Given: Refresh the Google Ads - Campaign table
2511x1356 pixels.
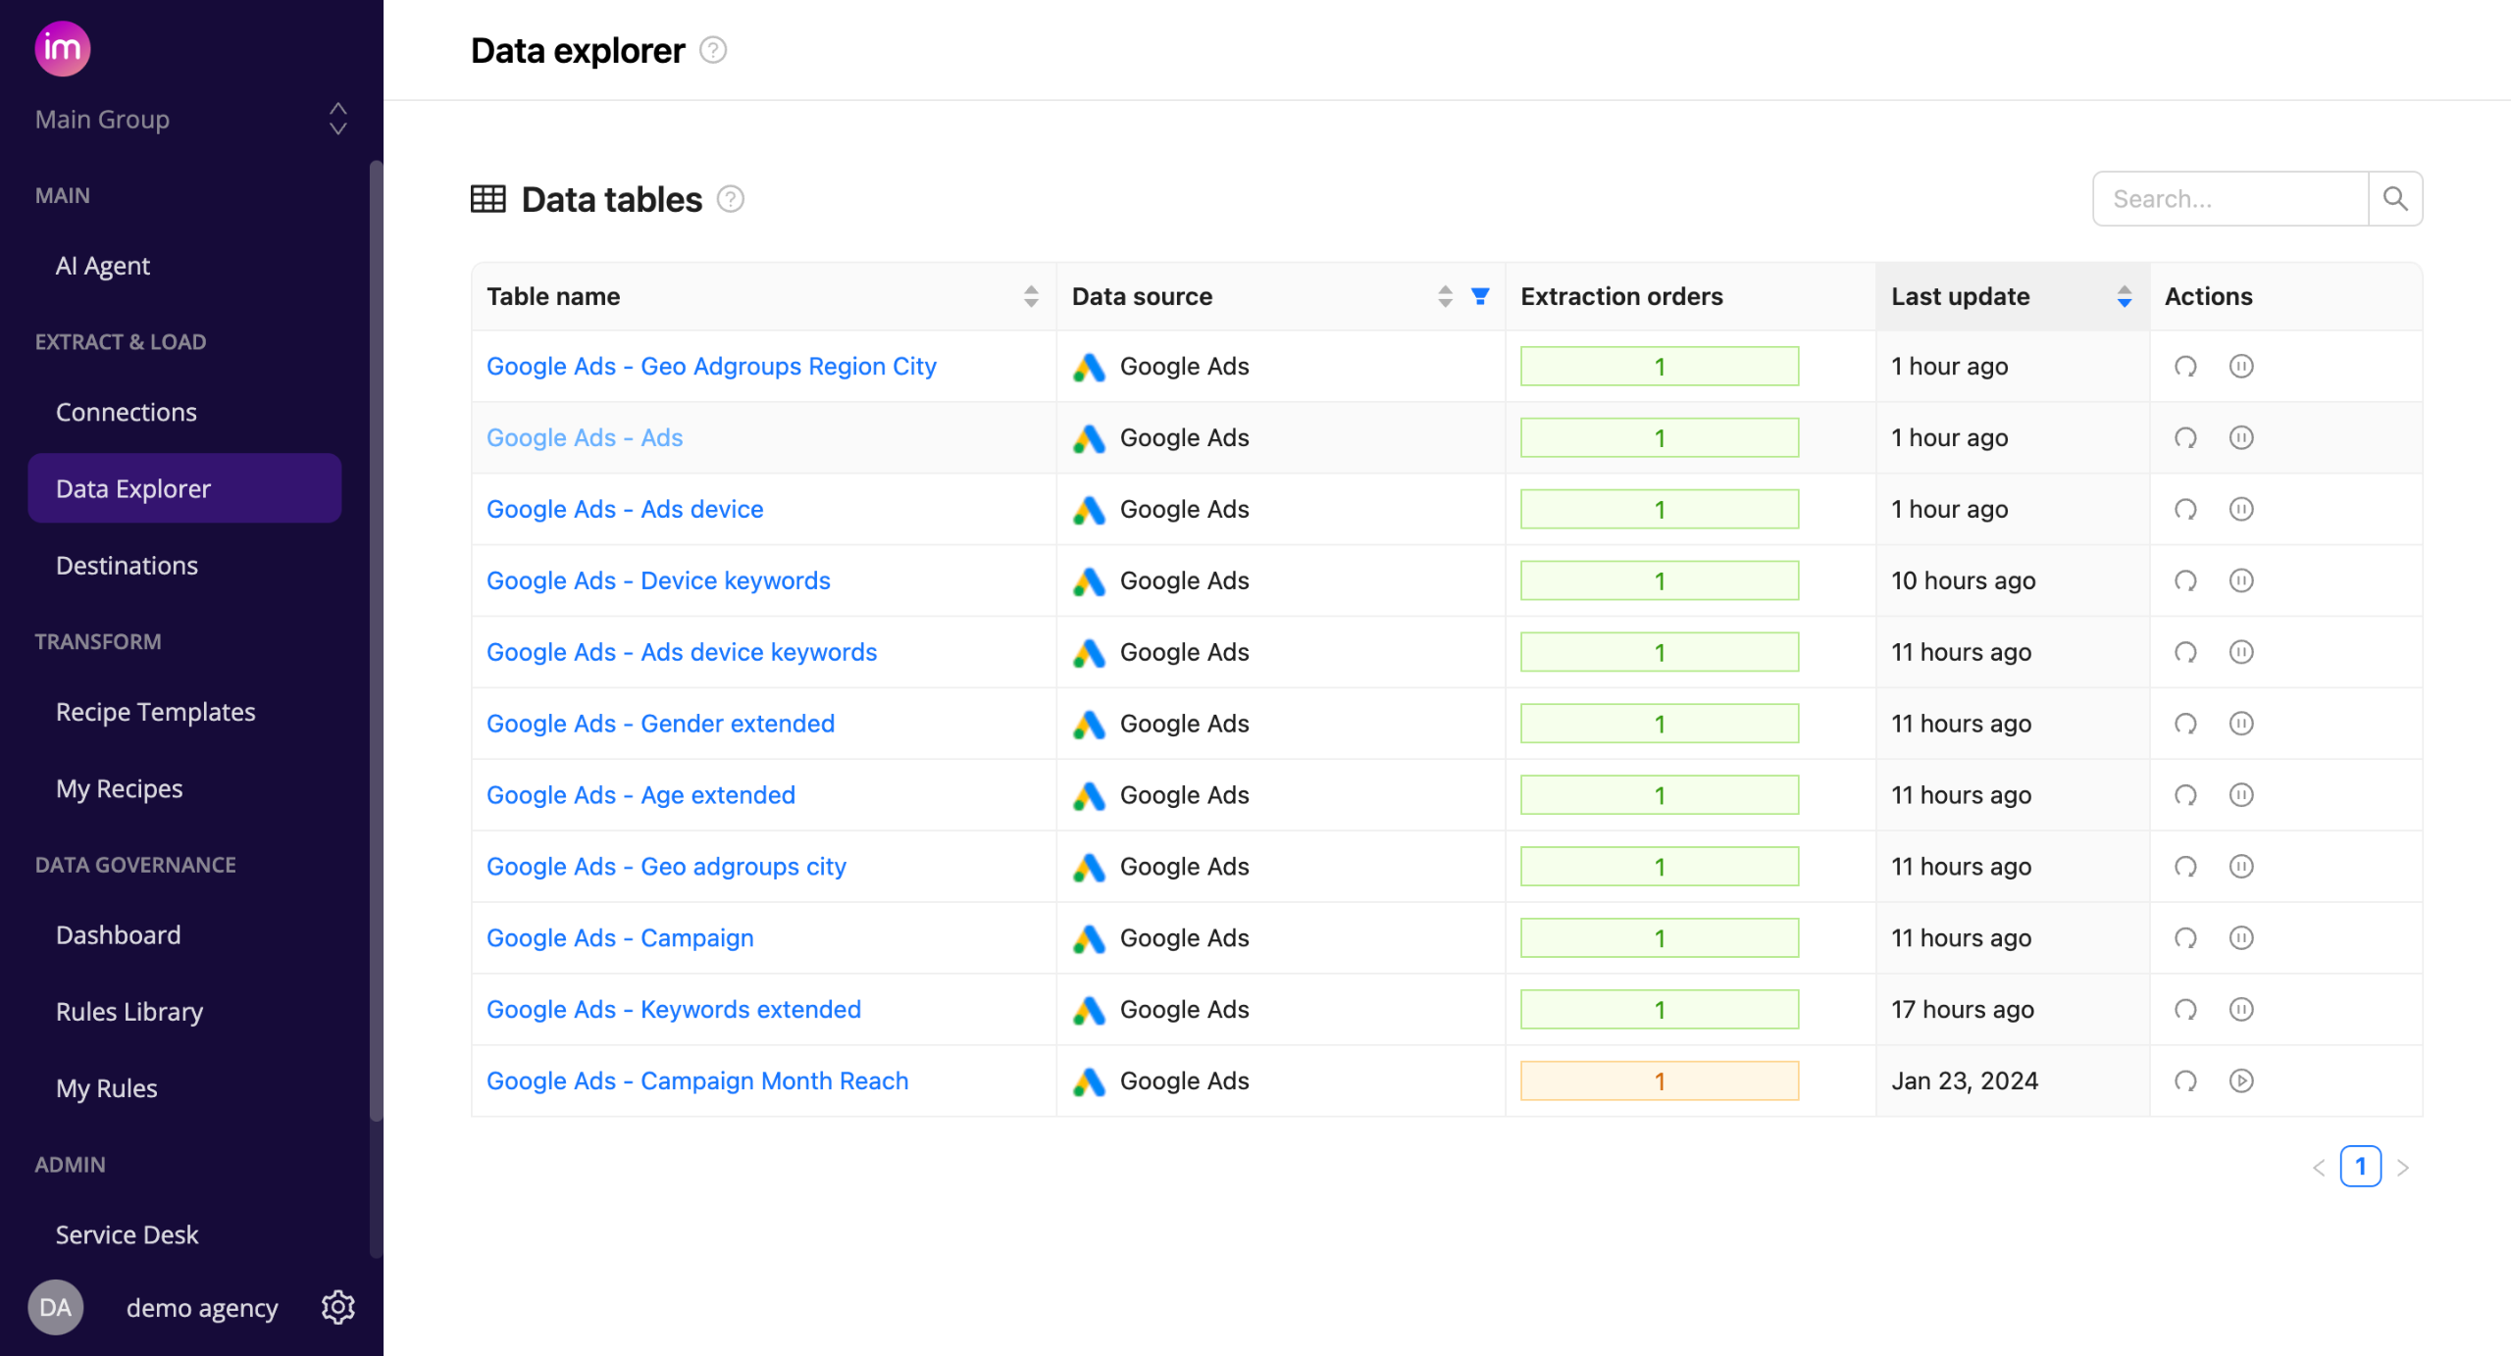Looking at the screenshot, I should (x=2185, y=938).
